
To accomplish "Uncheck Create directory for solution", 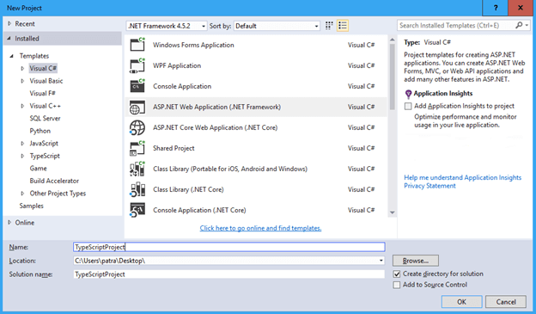I will 397,274.
